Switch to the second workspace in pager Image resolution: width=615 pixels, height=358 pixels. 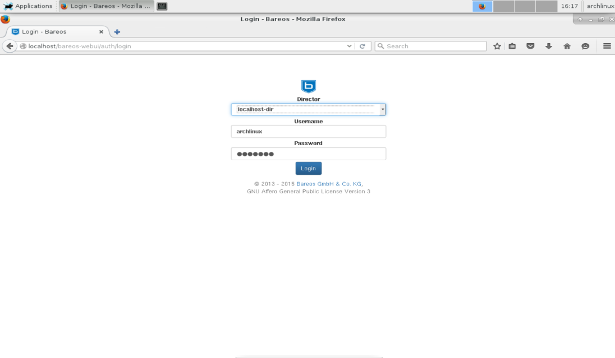pos(503,6)
